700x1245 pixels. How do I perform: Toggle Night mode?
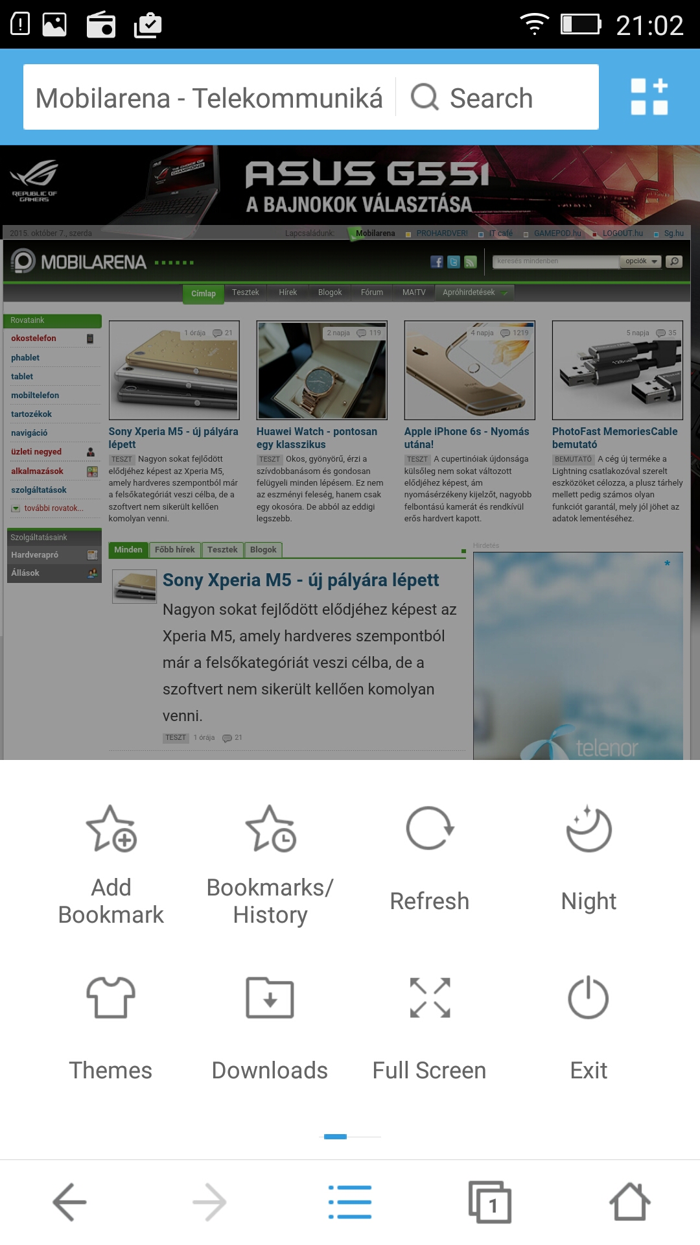(589, 828)
